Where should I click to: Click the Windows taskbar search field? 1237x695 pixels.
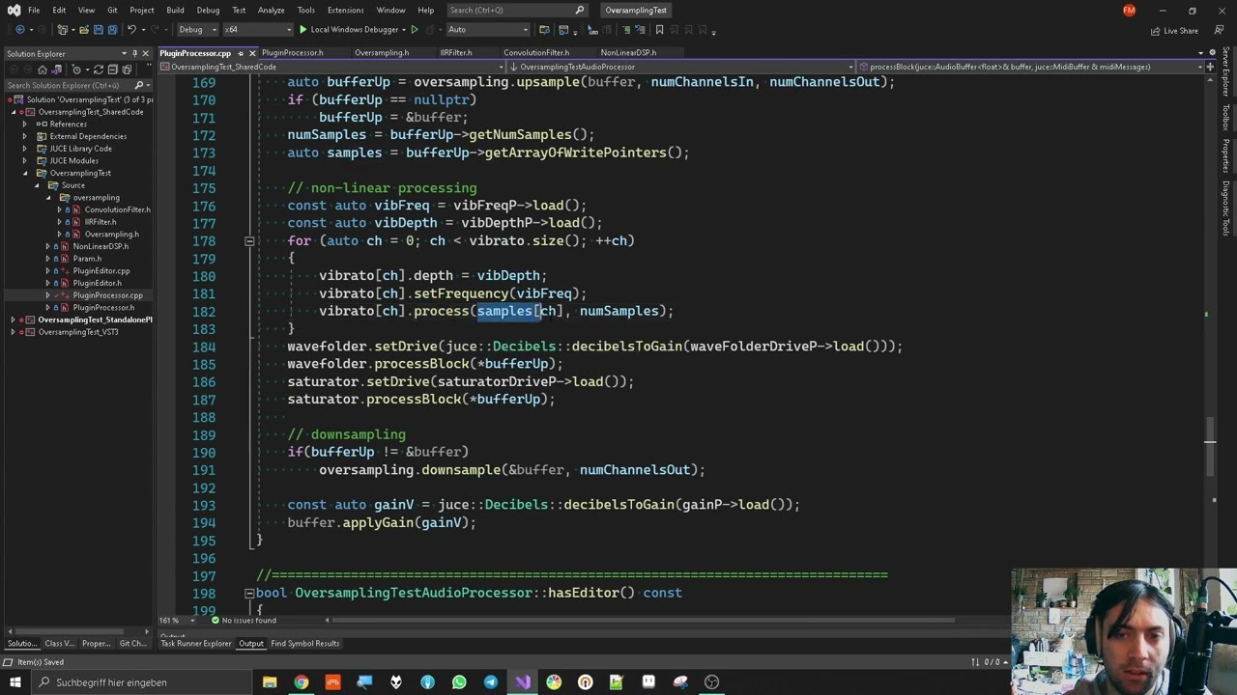click(x=141, y=682)
